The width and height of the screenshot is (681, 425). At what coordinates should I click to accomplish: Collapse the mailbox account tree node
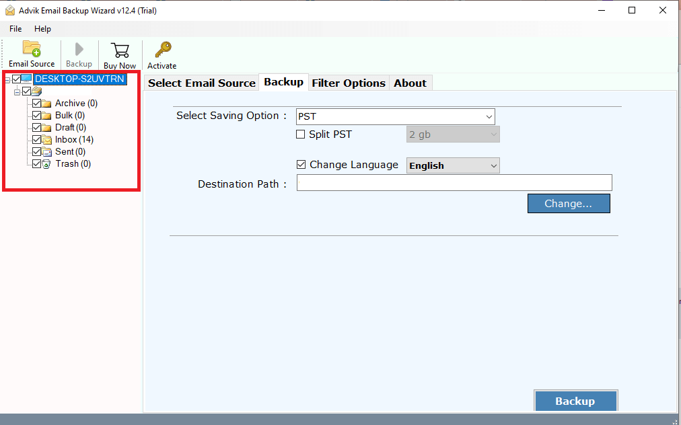click(17, 92)
